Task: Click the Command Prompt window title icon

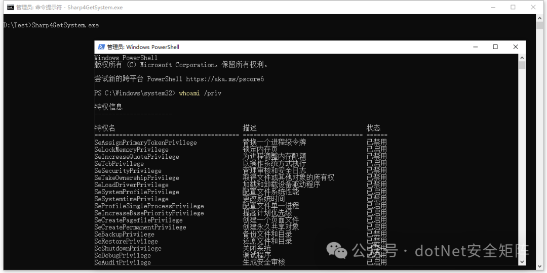Action: pos(11,7)
